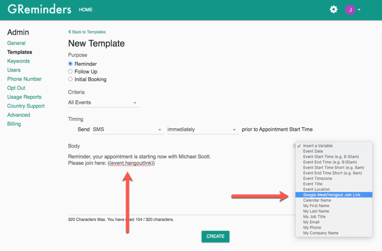Click the back chevron beside Back to Templates
This screenshot has height=251, width=382.
(x=69, y=32)
